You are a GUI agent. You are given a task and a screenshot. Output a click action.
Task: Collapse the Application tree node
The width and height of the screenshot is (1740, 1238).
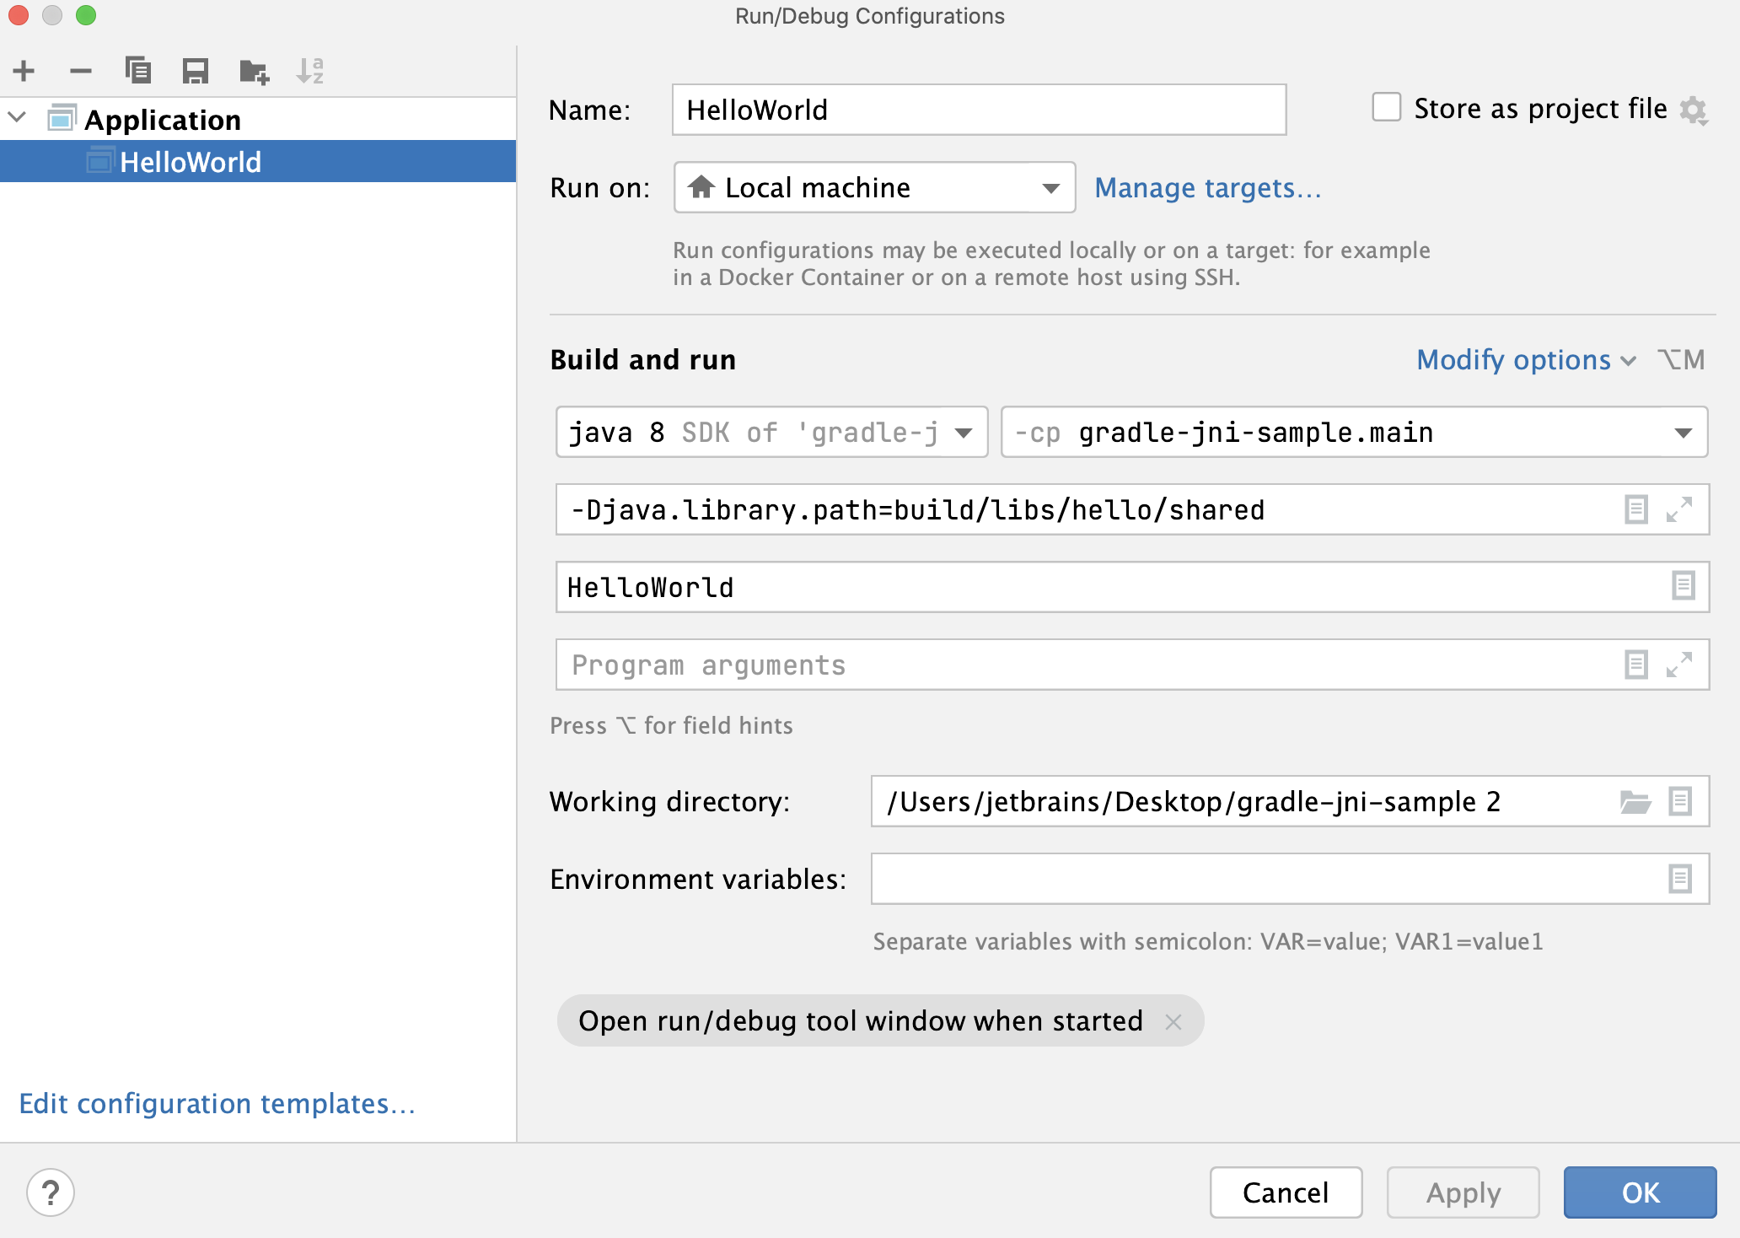point(17,118)
